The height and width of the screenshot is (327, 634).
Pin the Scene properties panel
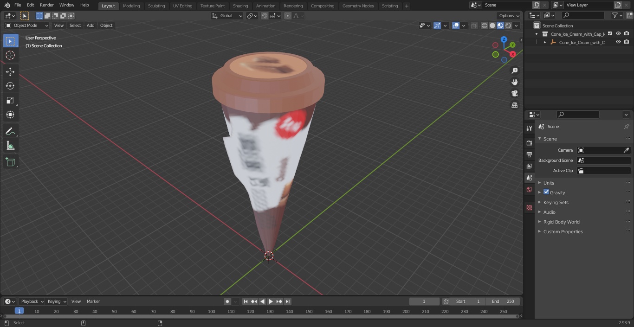[626, 127]
